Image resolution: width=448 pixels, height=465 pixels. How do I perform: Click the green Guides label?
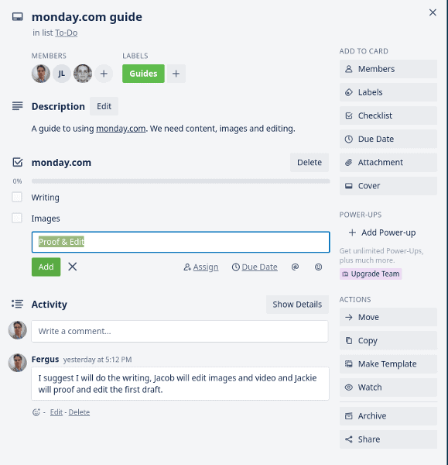[143, 74]
